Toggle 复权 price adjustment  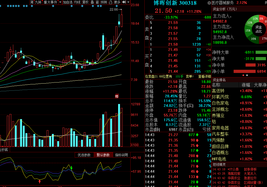click(x=86, y=2)
